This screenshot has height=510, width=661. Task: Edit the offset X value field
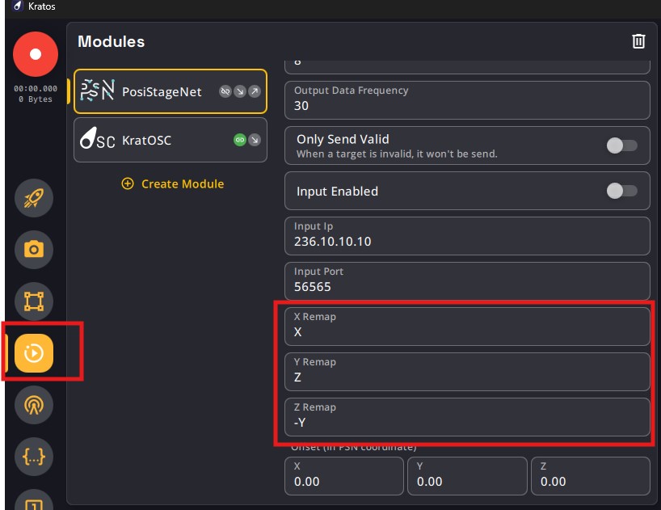(x=344, y=476)
